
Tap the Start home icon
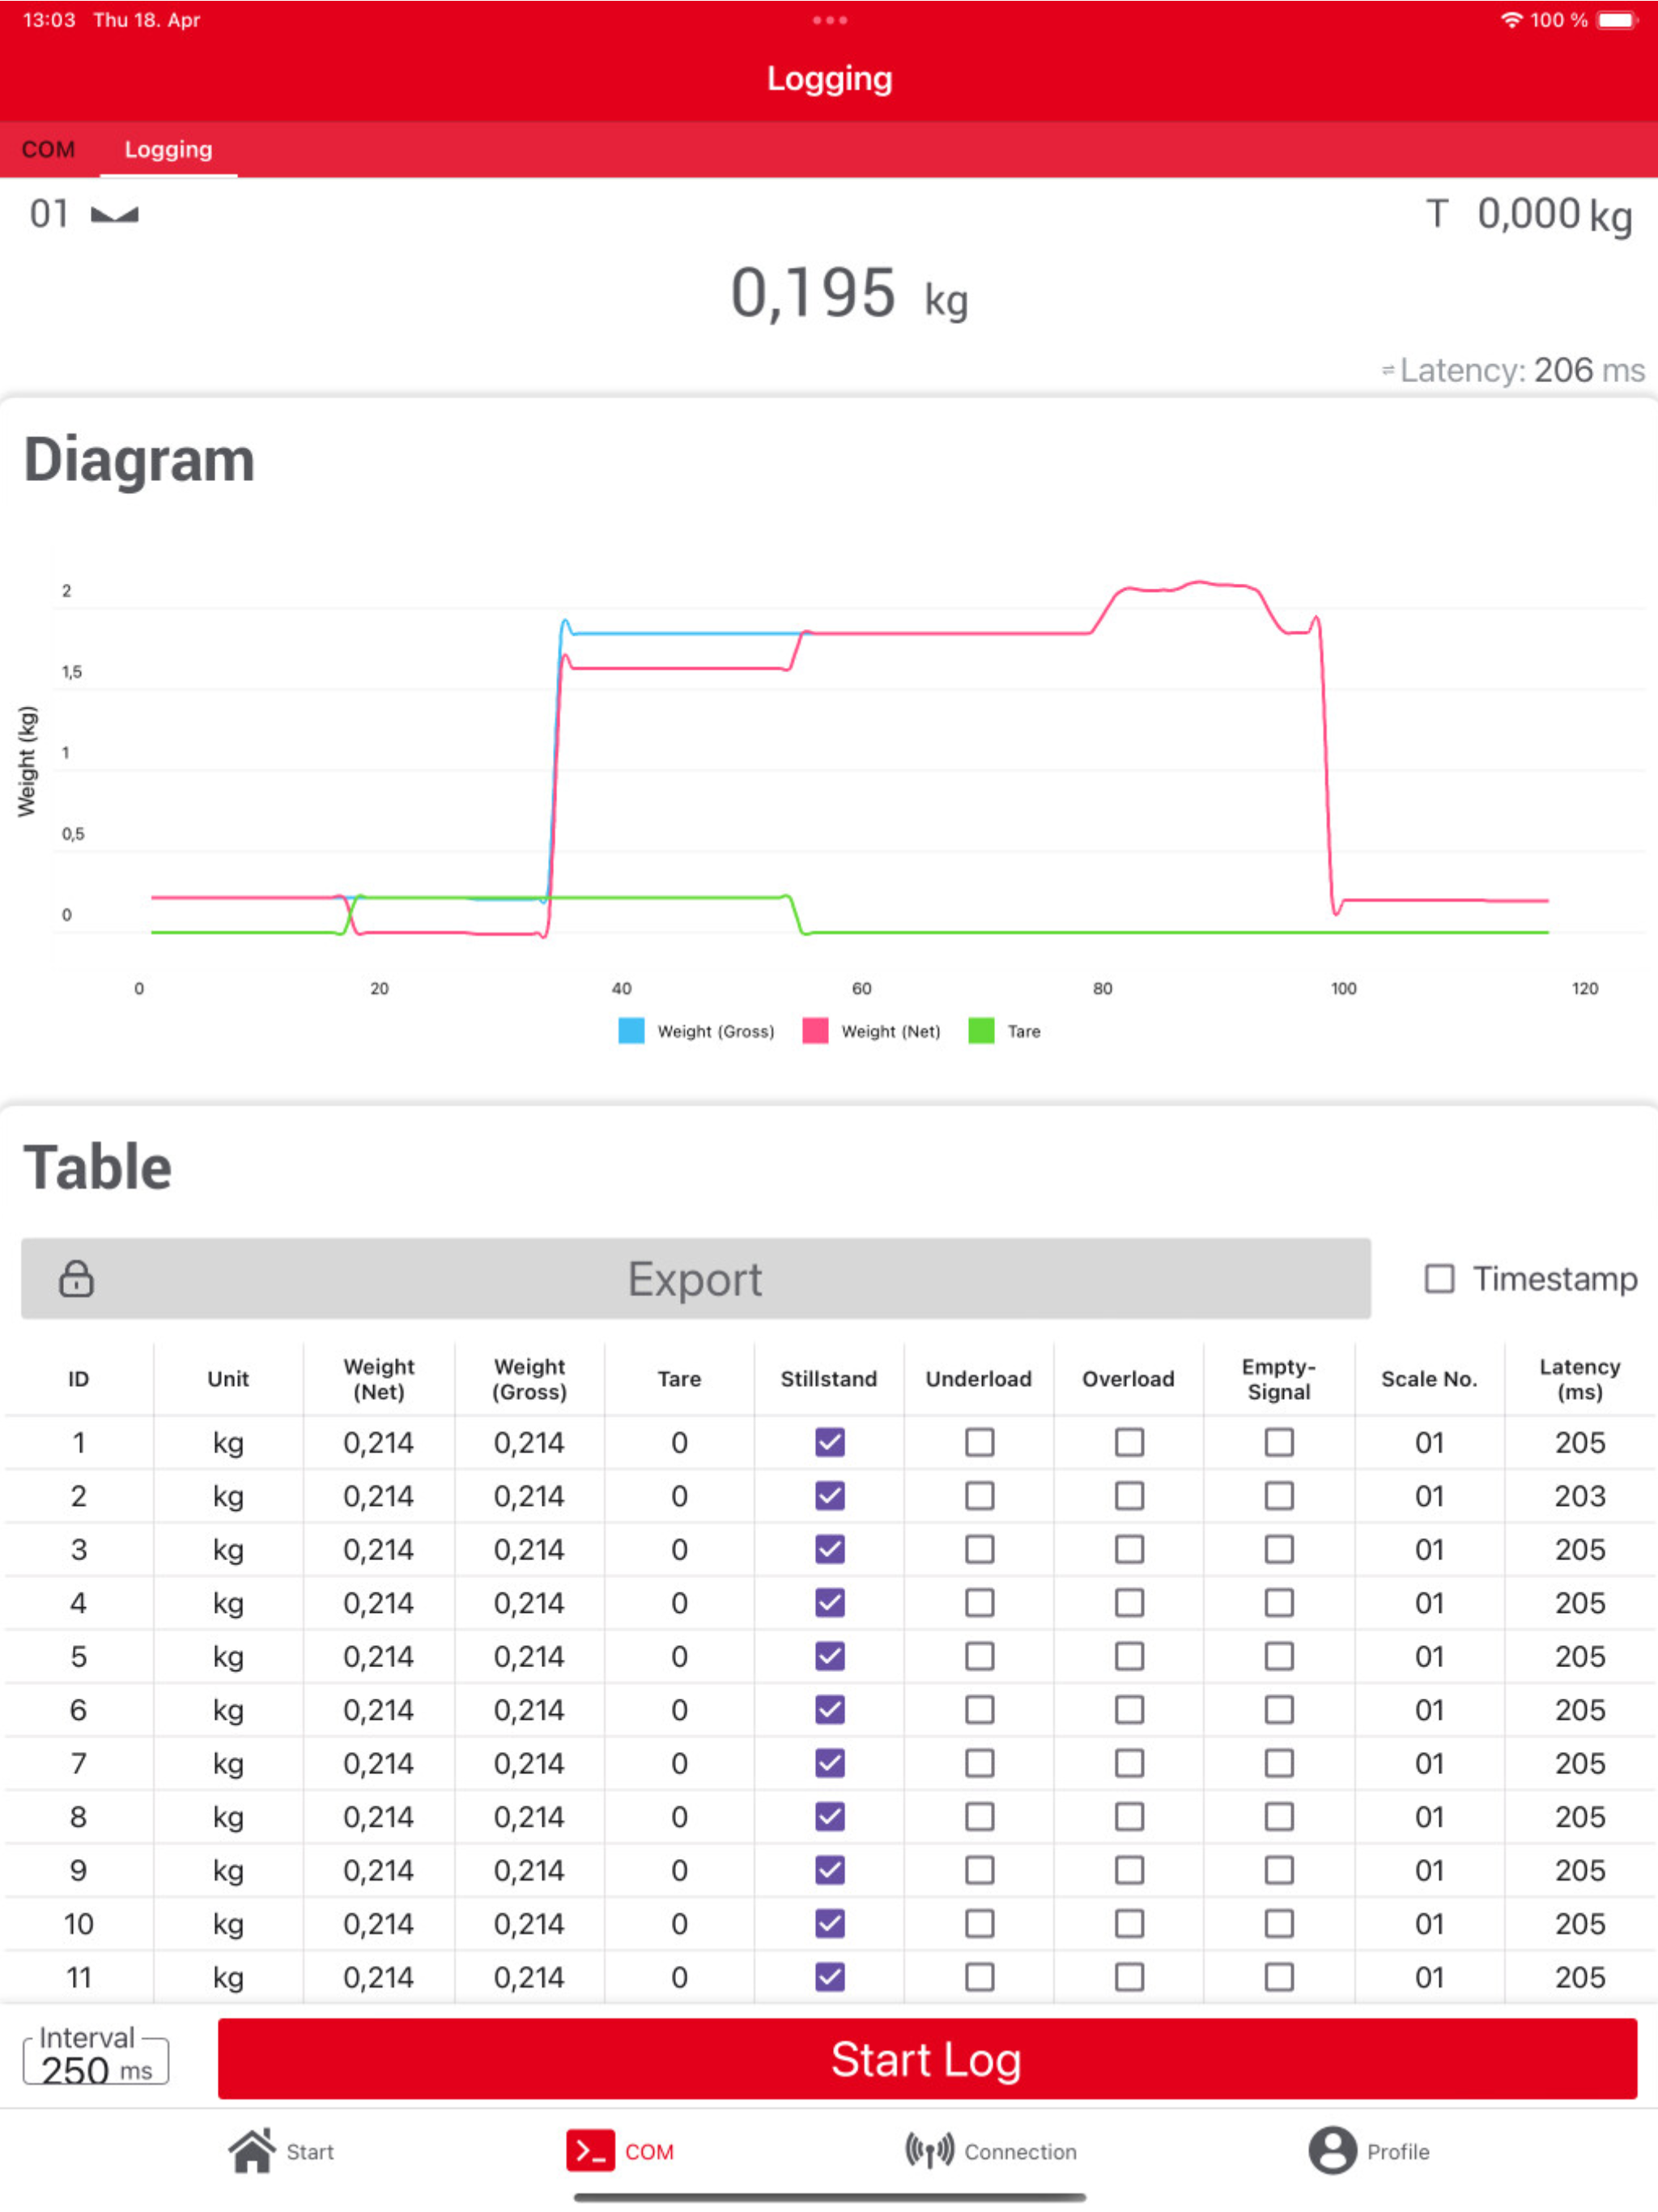252,2150
